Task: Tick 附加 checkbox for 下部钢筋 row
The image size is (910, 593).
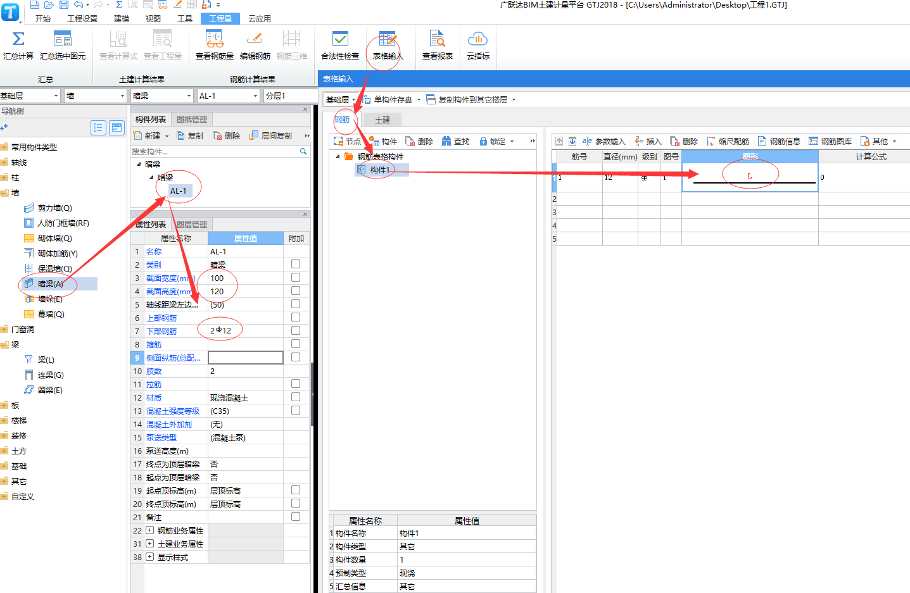Action: click(296, 330)
